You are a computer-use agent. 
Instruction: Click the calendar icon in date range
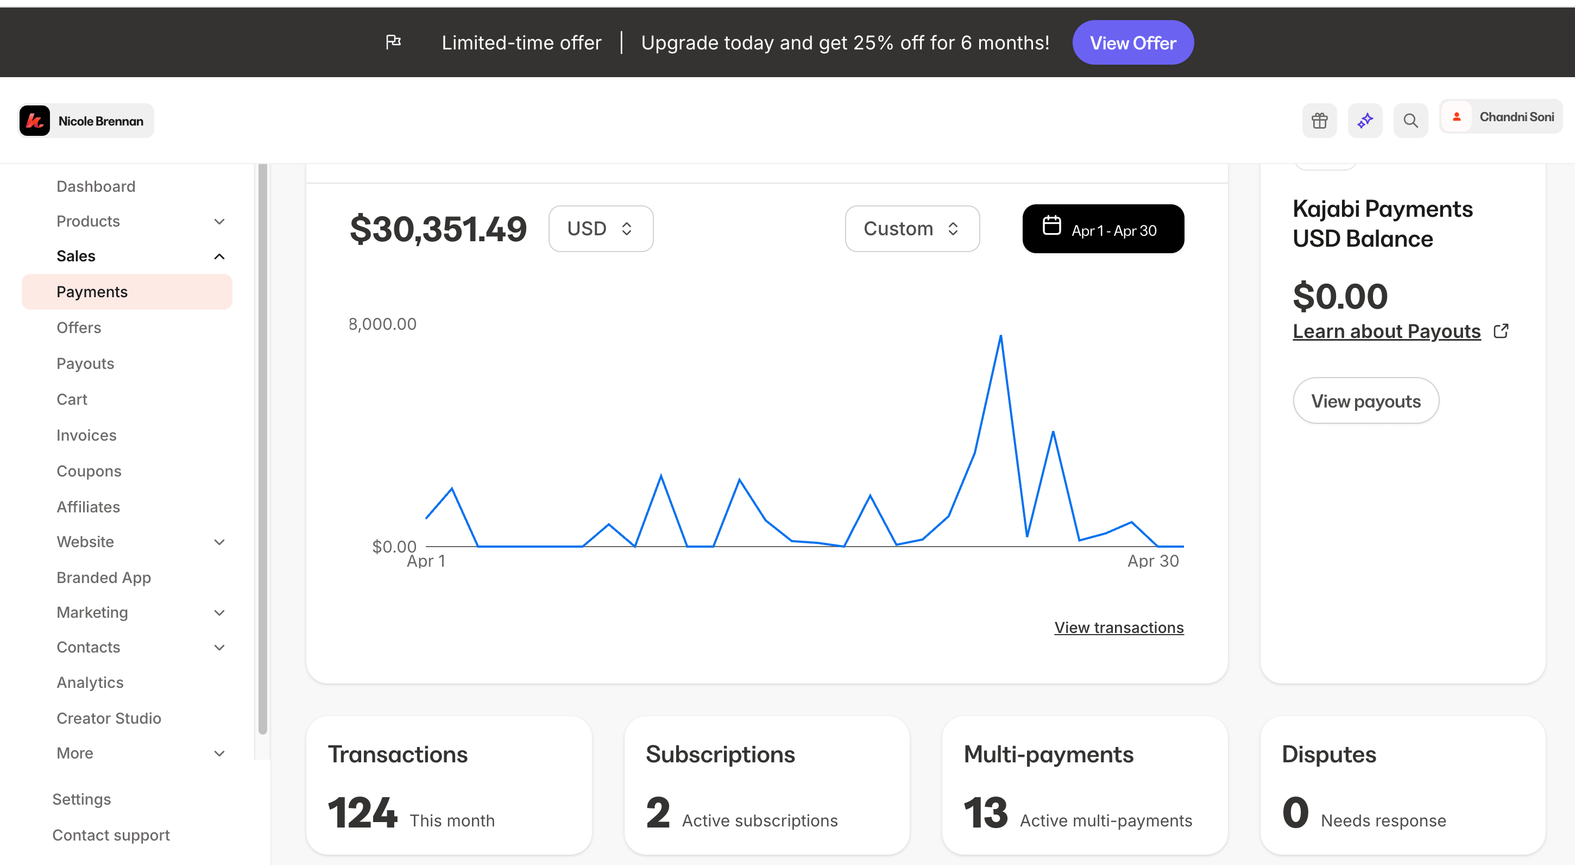[1051, 227]
